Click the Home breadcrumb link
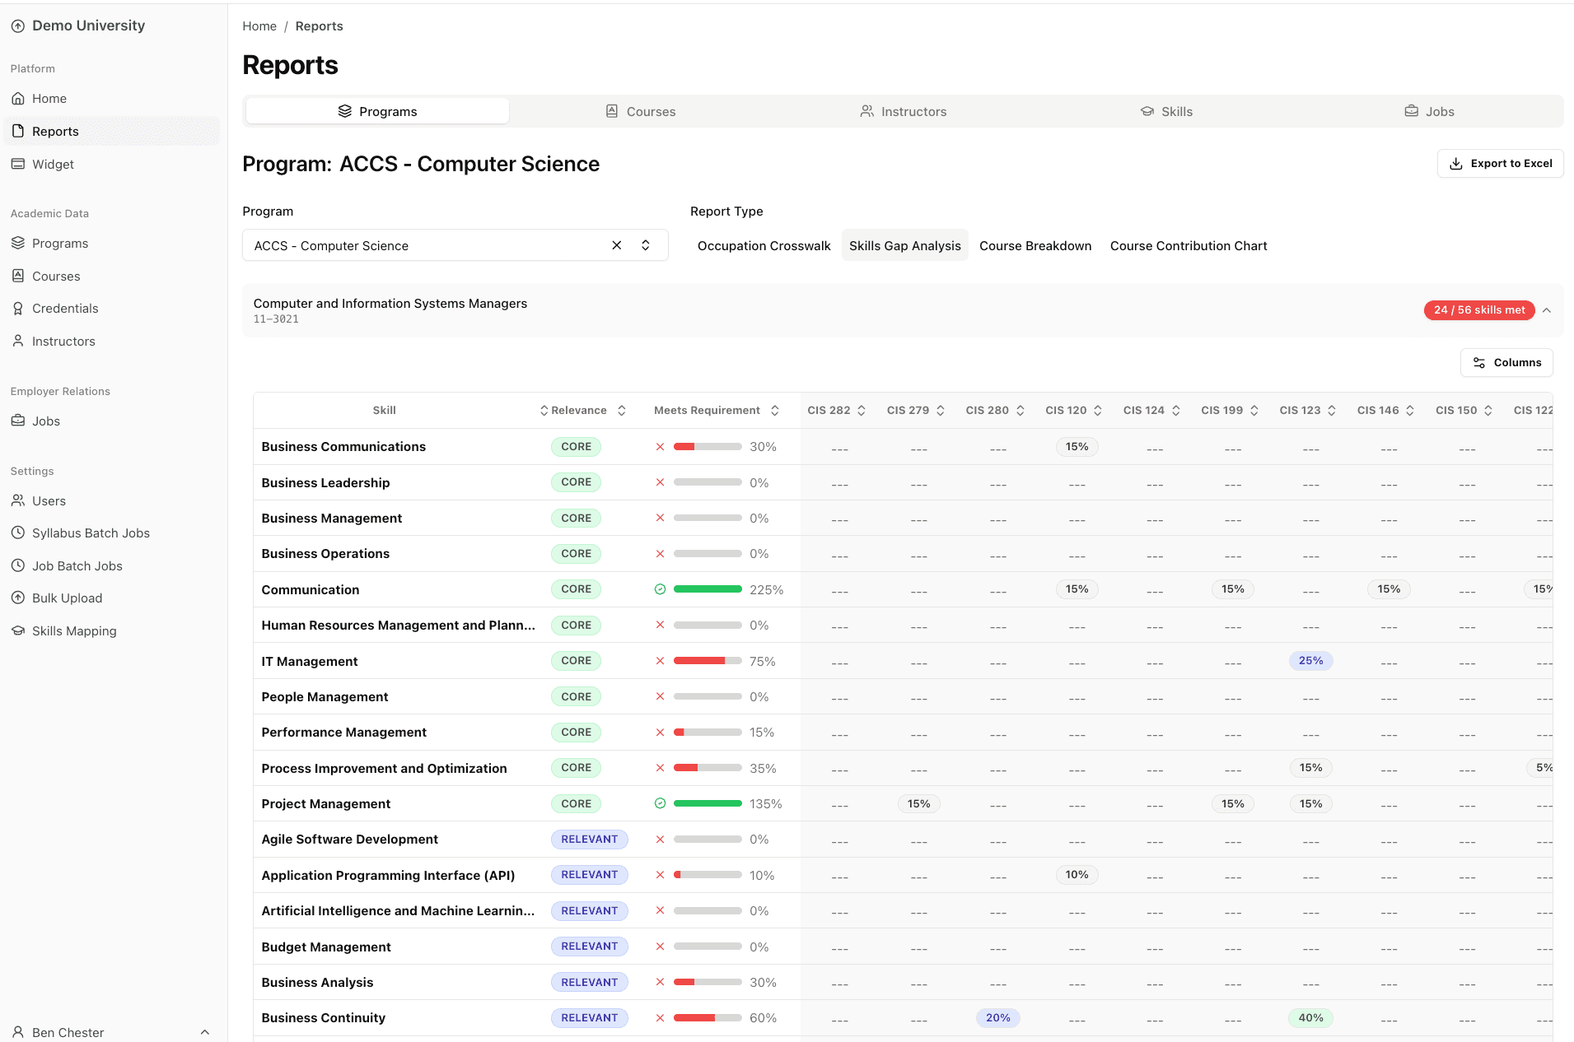The width and height of the screenshot is (1574, 1042). 259,26
